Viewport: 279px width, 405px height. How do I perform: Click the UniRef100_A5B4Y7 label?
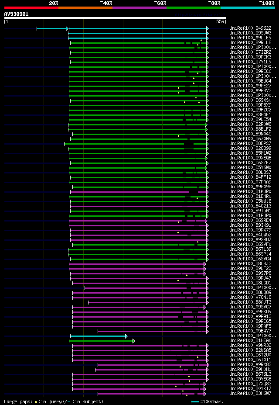coord(250,331)
